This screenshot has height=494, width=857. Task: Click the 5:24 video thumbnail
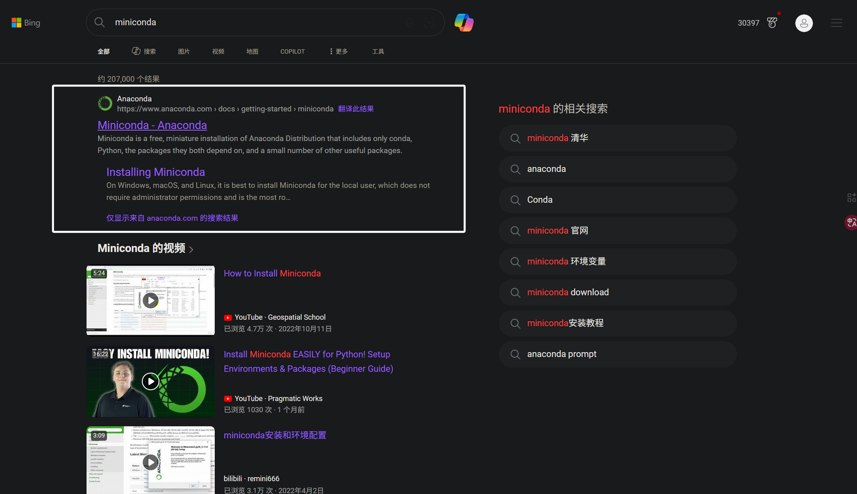pos(150,300)
